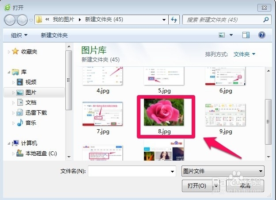Click the back navigation arrow
Viewport: 276px width, 200px height.
click(10, 20)
